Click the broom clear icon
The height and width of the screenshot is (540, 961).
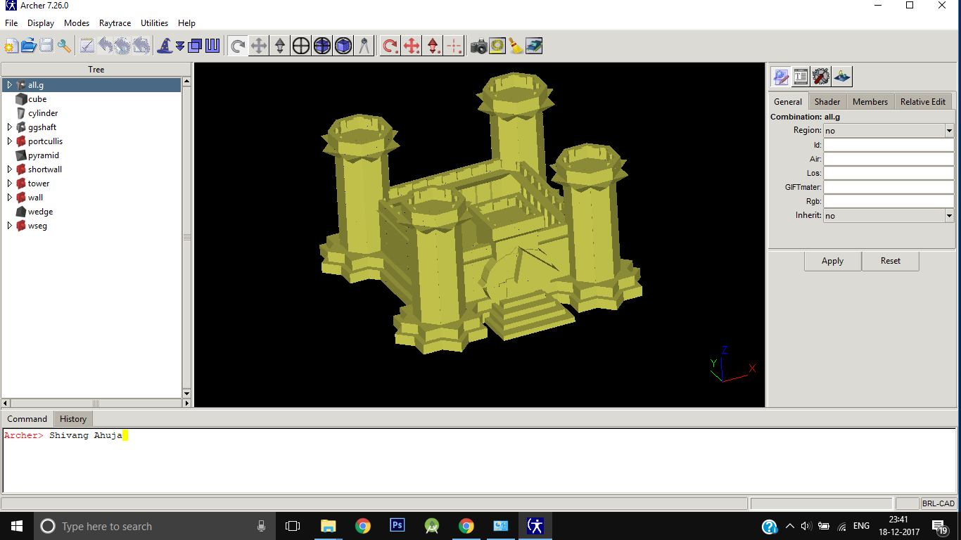pyautogui.click(x=516, y=46)
